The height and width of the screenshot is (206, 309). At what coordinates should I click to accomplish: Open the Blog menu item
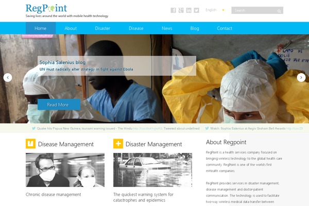click(195, 28)
